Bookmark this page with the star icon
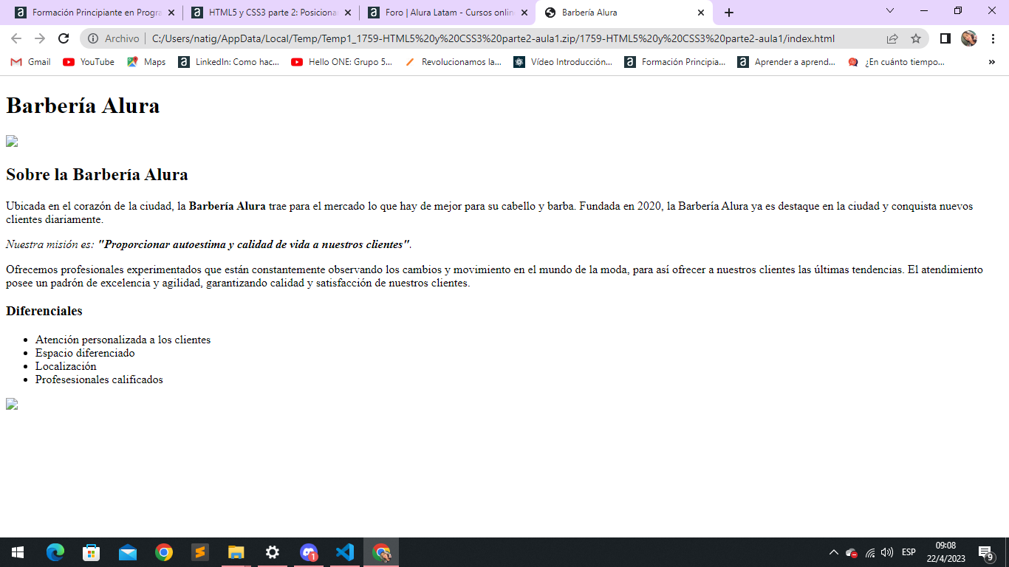Image resolution: width=1009 pixels, height=567 pixels. 916,38
